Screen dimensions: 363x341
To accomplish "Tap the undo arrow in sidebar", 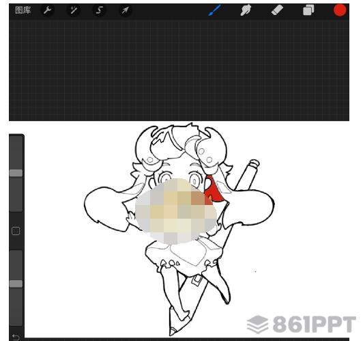I will pos(16,337).
